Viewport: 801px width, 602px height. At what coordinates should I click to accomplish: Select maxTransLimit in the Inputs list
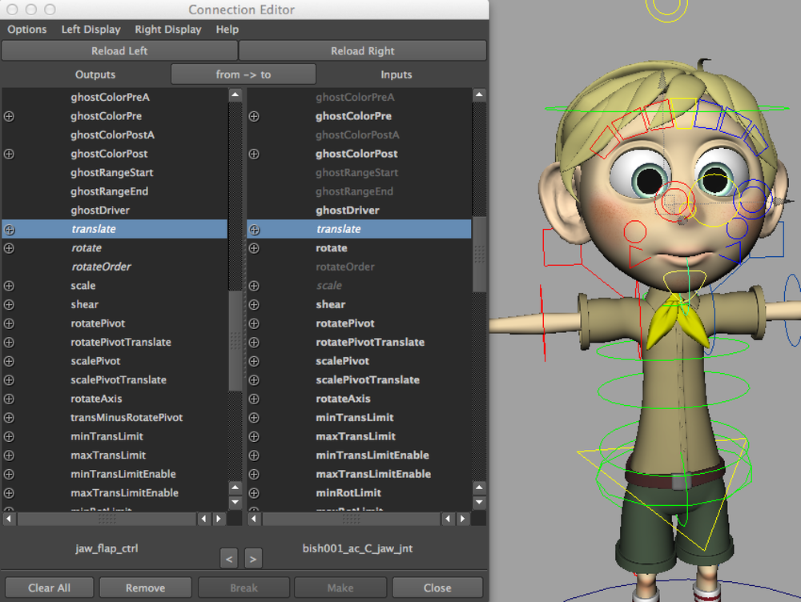(x=356, y=436)
